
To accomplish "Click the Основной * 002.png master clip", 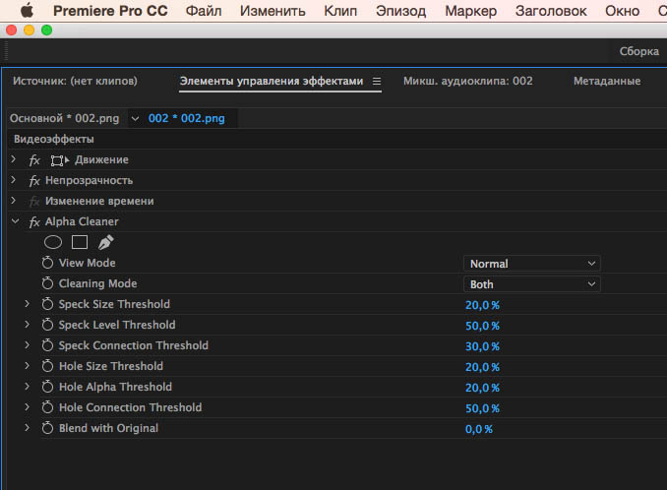I will coord(65,118).
